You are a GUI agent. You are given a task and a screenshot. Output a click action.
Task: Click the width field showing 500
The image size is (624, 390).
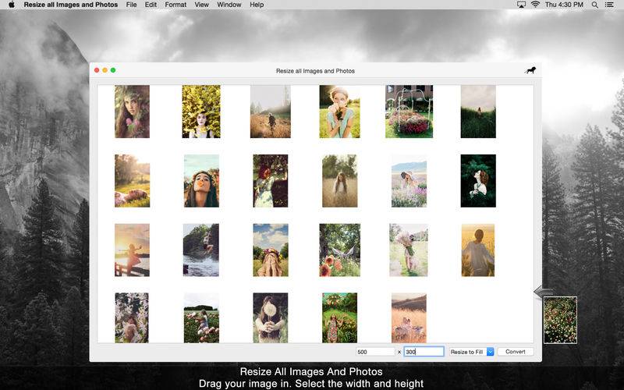[375, 352]
